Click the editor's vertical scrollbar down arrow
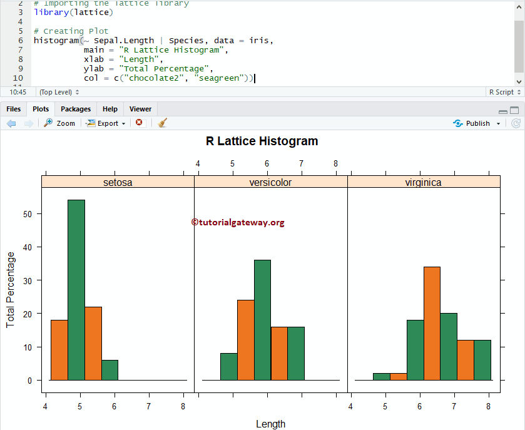Screen dimensions: 525x430 tap(520, 80)
